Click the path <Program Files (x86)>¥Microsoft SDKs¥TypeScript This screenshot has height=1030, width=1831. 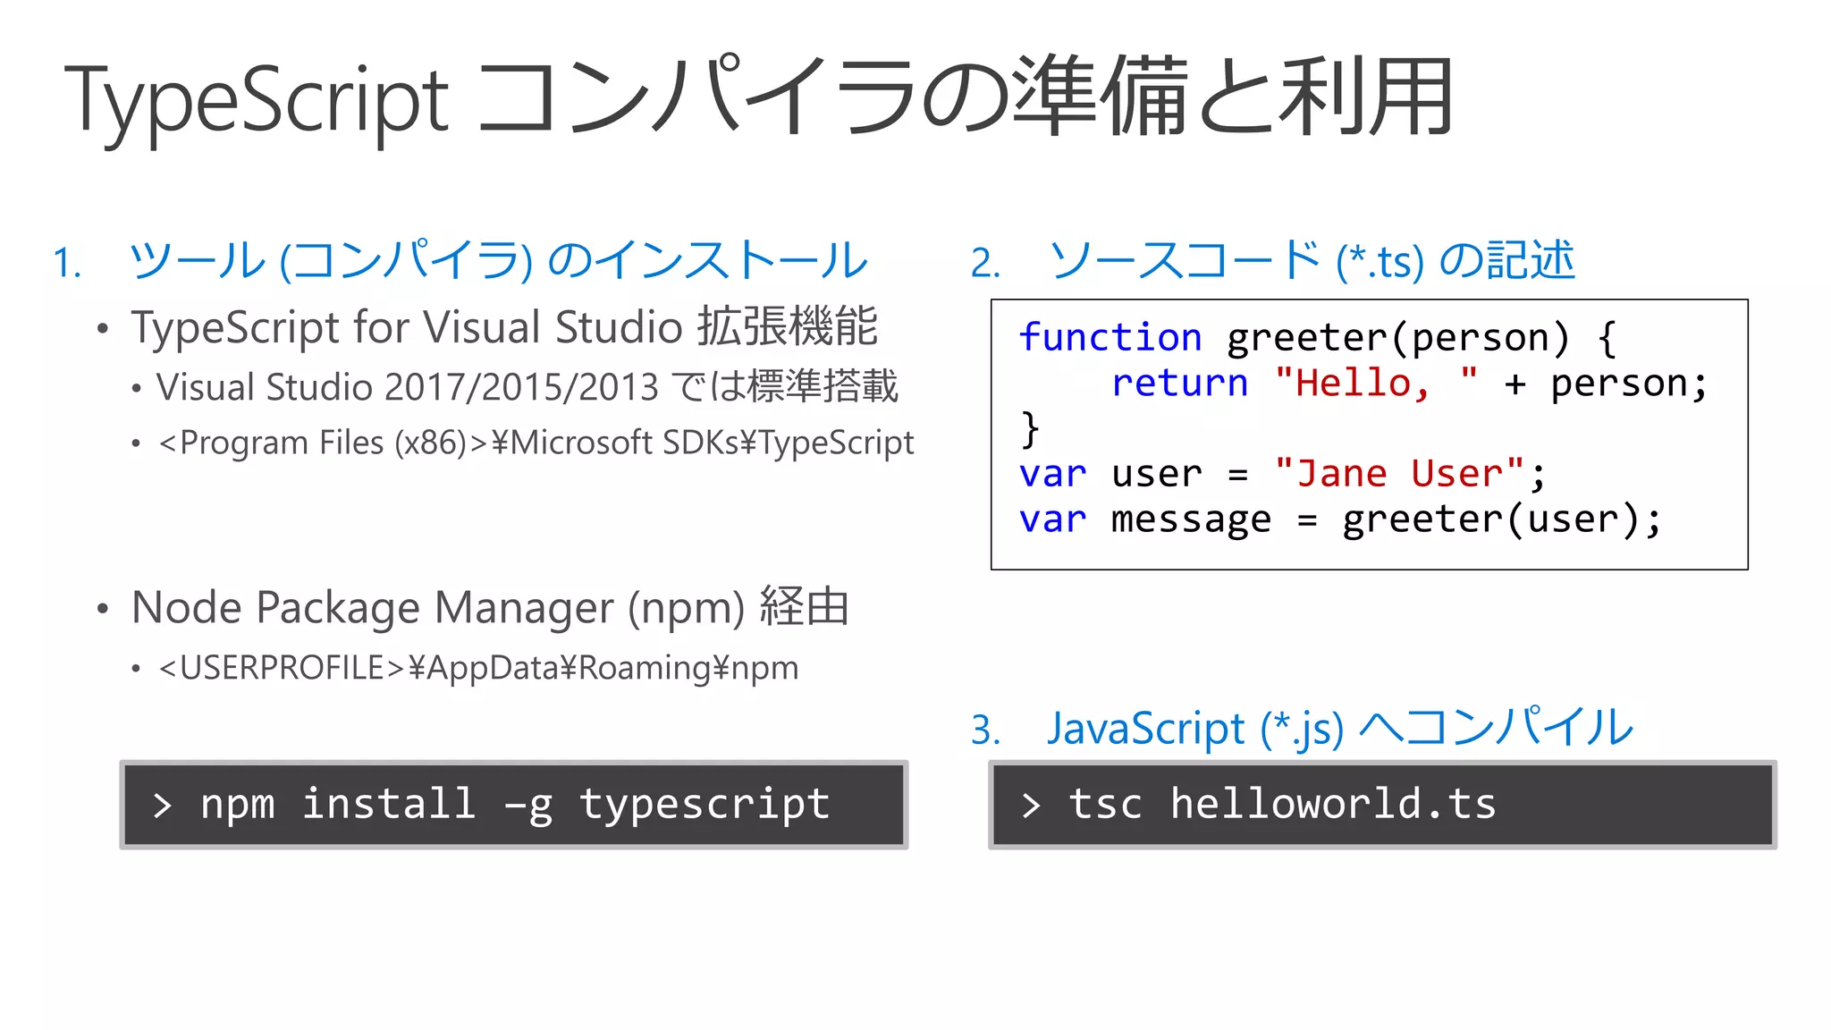tap(536, 443)
